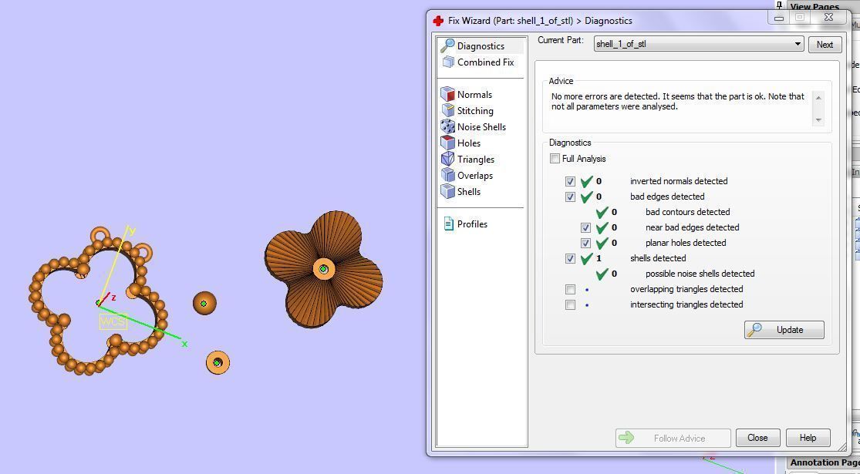The height and width of the screenshot is (474, 860).
Task: Open the Stitching fix icon
Action: pyautogui.click(x=447, y=110)
